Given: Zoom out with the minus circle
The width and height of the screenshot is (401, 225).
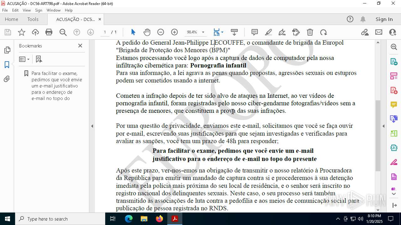Looking at the screenshot, I should tap(161, 32).
